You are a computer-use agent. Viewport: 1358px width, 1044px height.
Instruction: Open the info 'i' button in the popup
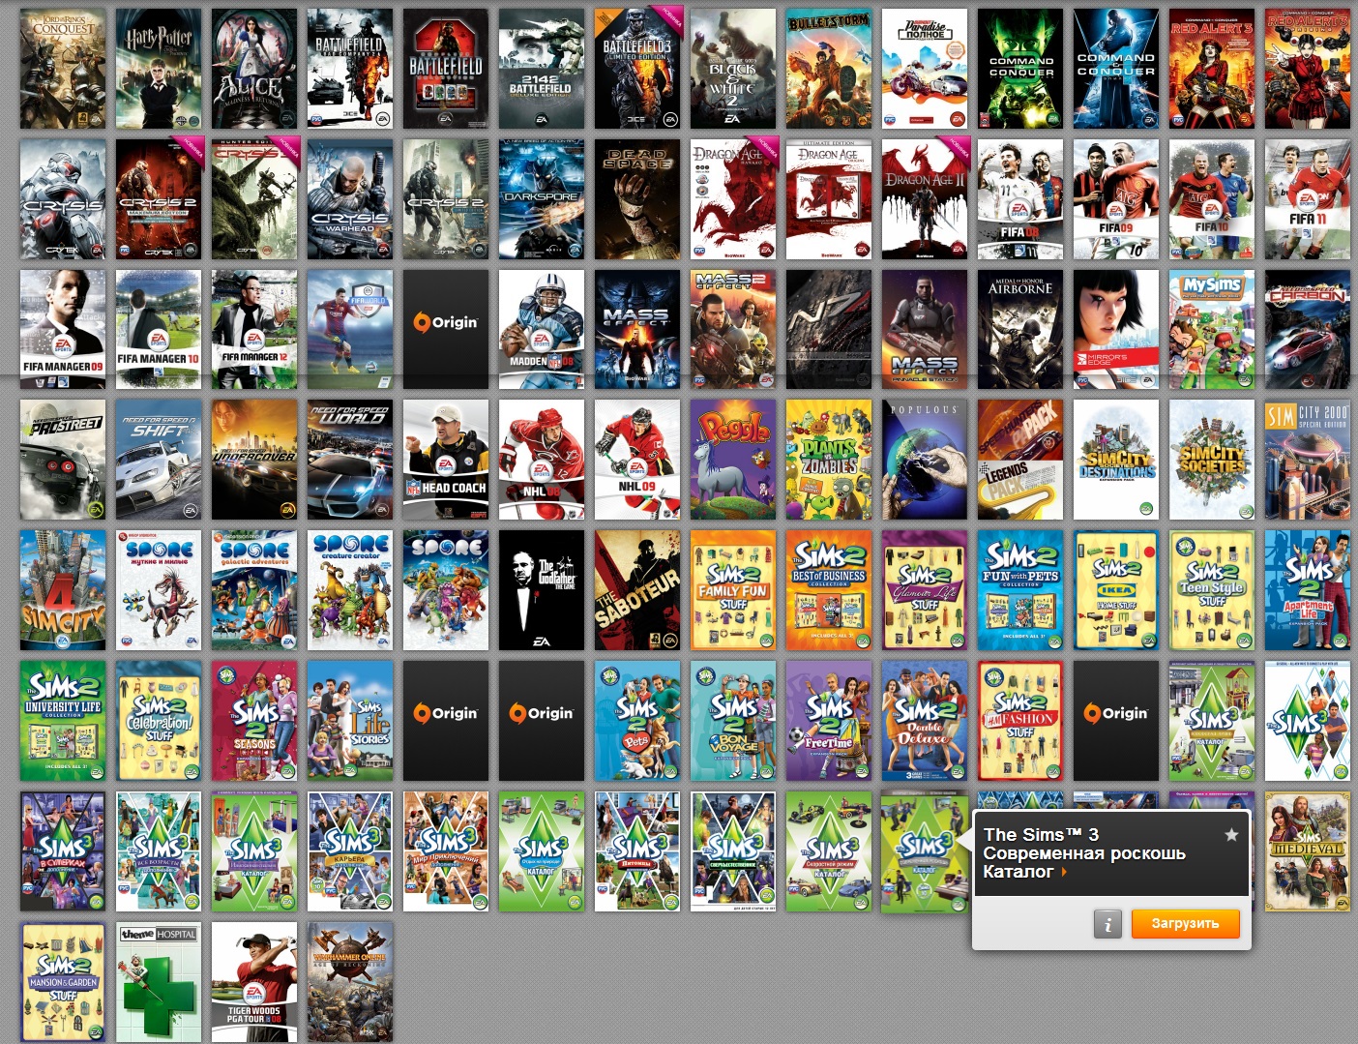(1107, 923)
